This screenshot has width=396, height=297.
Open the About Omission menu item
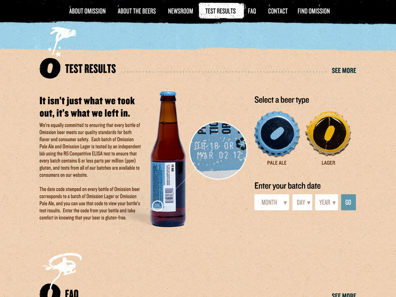pos(87,11)
